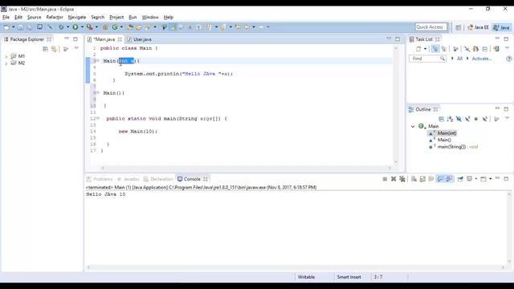Click the New file toolbar icon
This screenshot has height=289, width=514.
tap(6, 27)
